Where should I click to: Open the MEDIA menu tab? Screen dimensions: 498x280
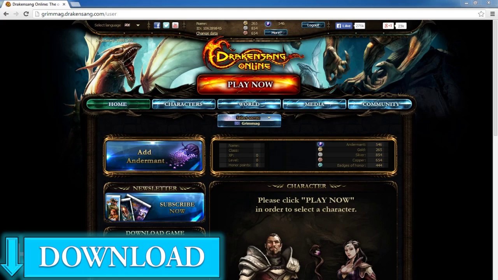pos(314,104)
